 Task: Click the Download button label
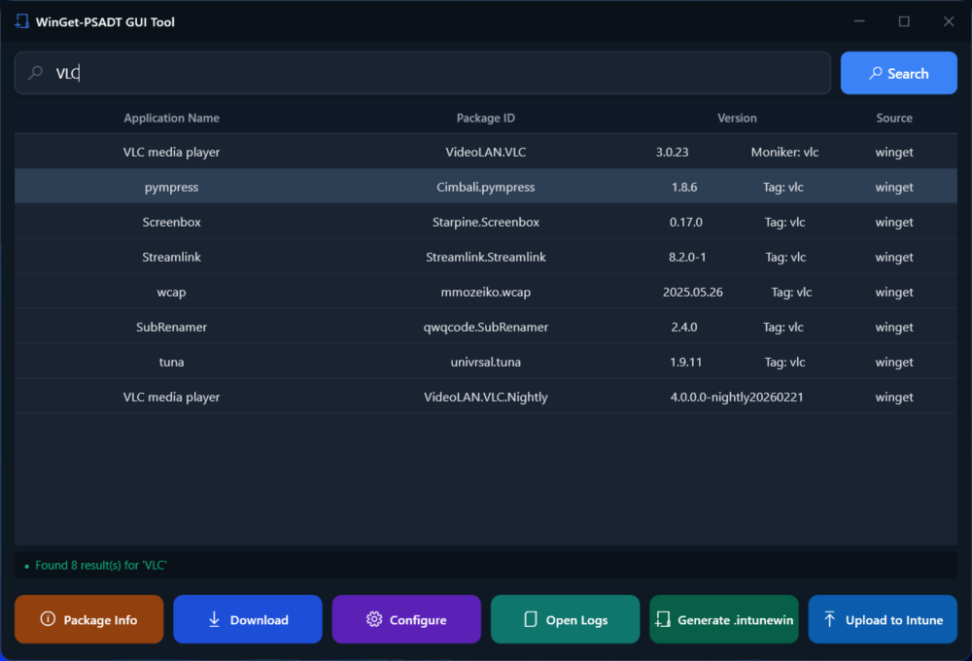(260, 620)
